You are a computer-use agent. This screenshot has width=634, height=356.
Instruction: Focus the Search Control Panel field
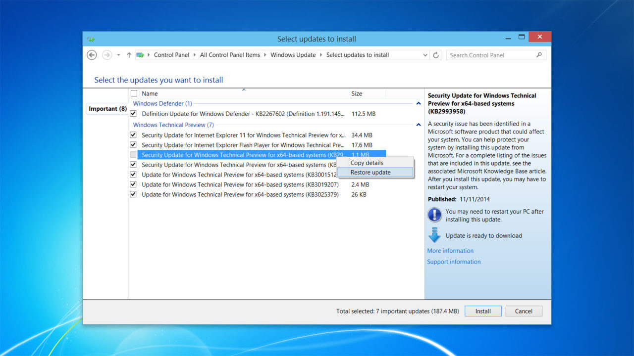coord(496,55)
